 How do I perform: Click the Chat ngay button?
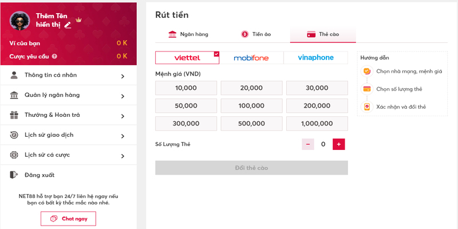(68, 219)
